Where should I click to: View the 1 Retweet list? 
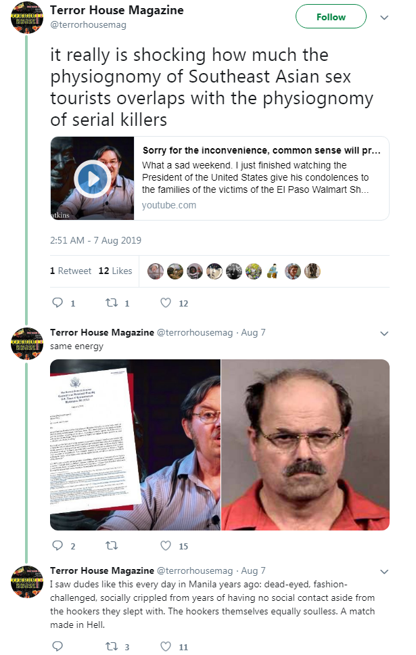tap(70, 271)
